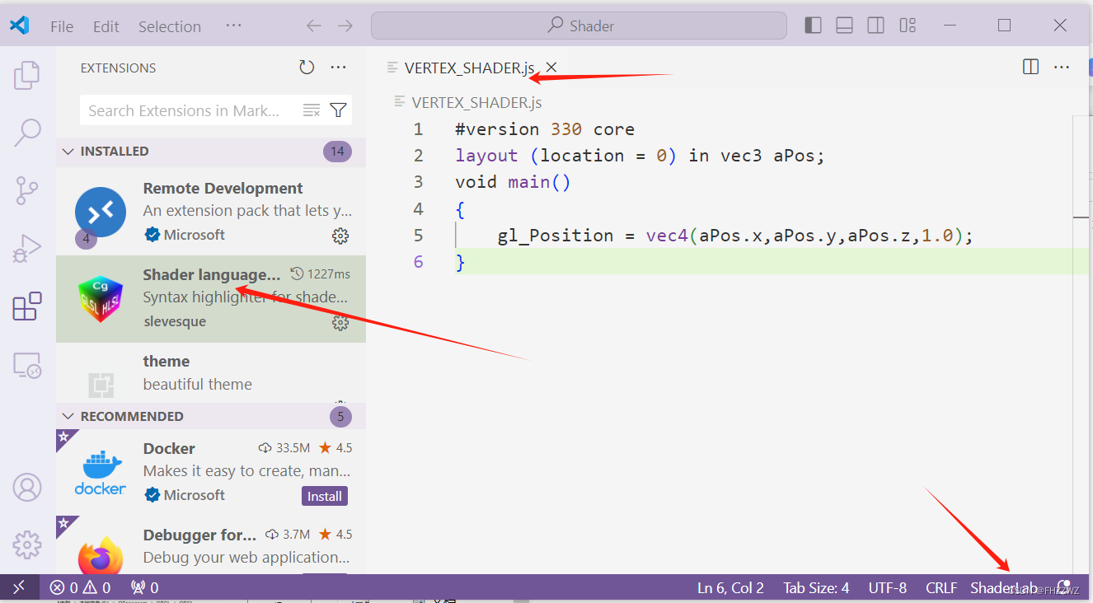Open the Search view in activity bar
Screen dimensions: 1093x603
27,132
